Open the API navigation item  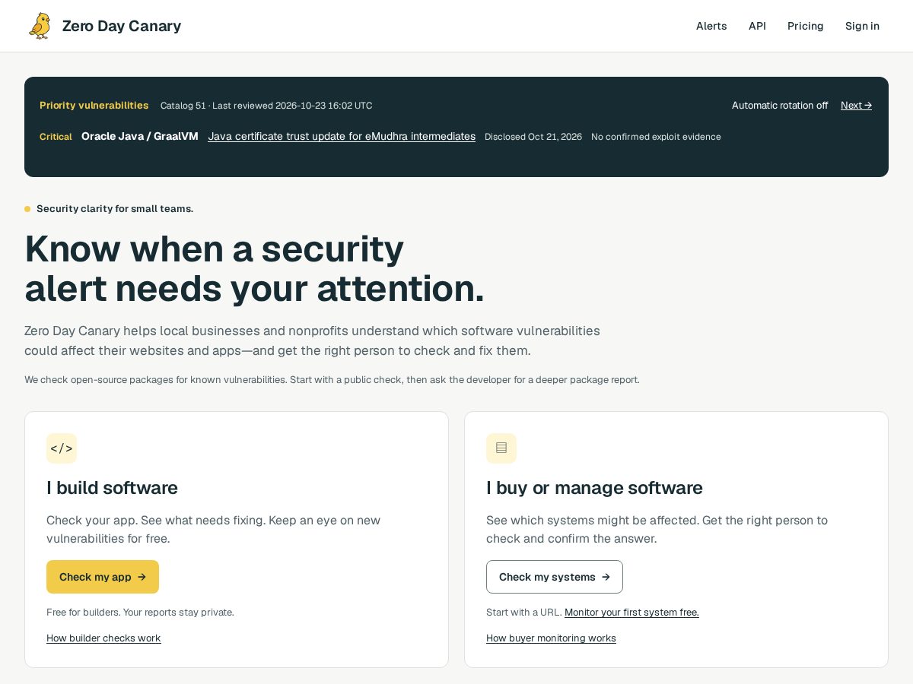pyautogui.click(x=757, y=26)
